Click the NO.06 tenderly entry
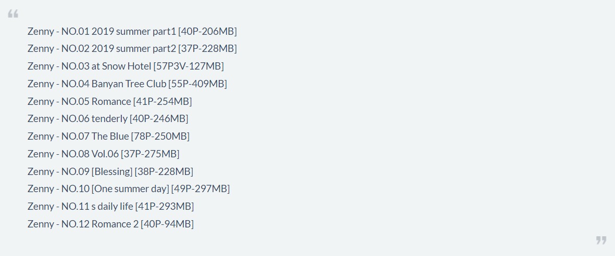 tap(108, 118)
